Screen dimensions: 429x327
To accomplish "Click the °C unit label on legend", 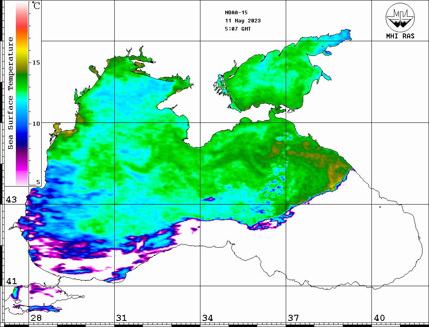I will coord(36,5).
